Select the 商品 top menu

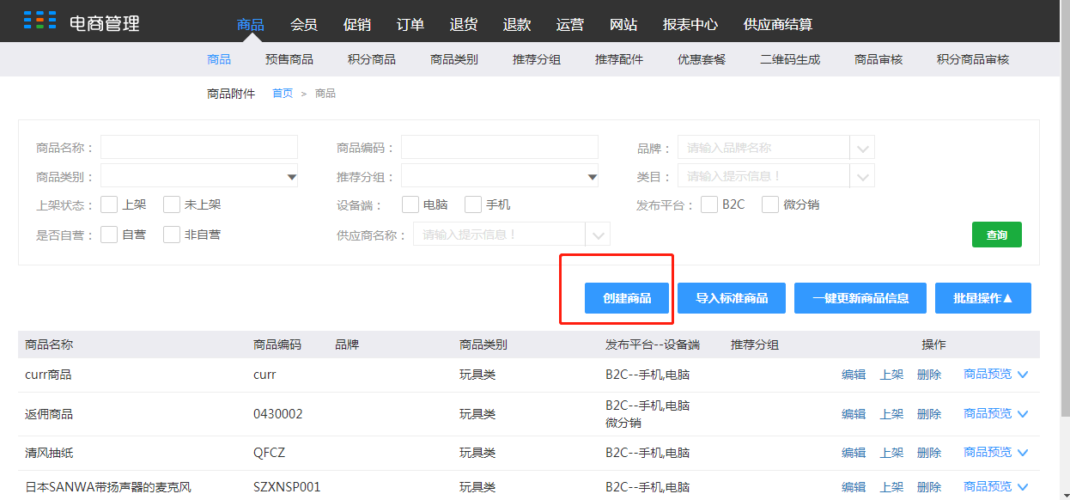coord(251,25)
